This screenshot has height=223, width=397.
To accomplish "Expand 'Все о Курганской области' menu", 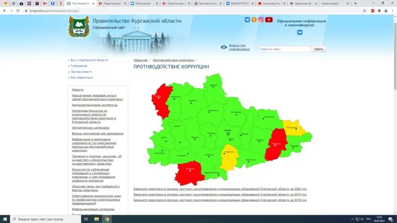I will (x=89, y=60).
